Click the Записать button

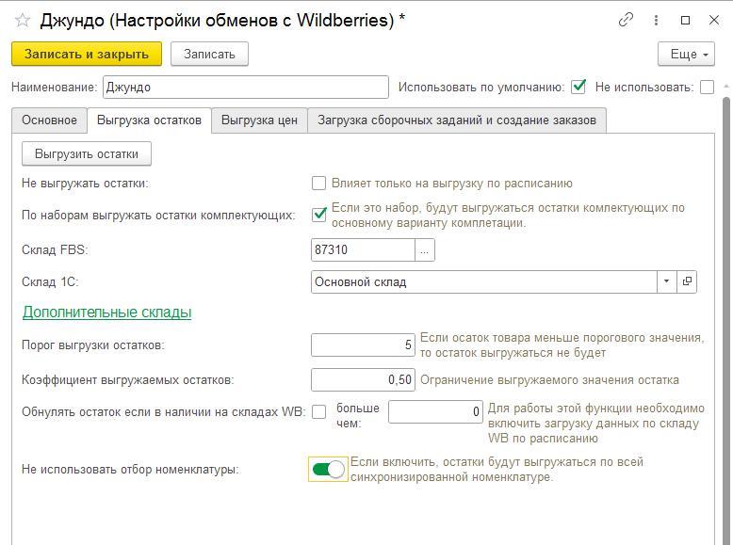209,55
